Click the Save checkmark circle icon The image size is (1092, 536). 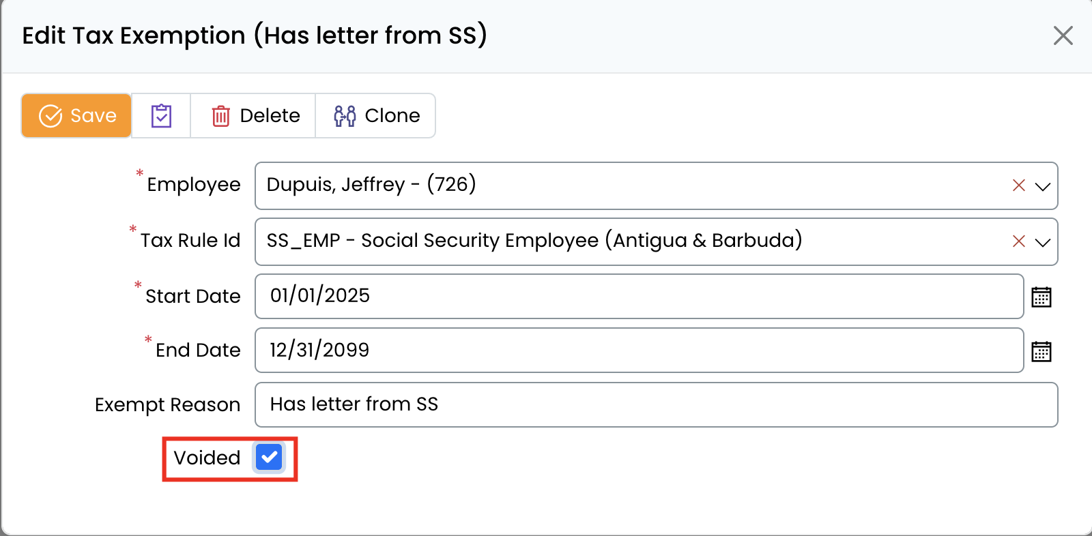(51, 116)
